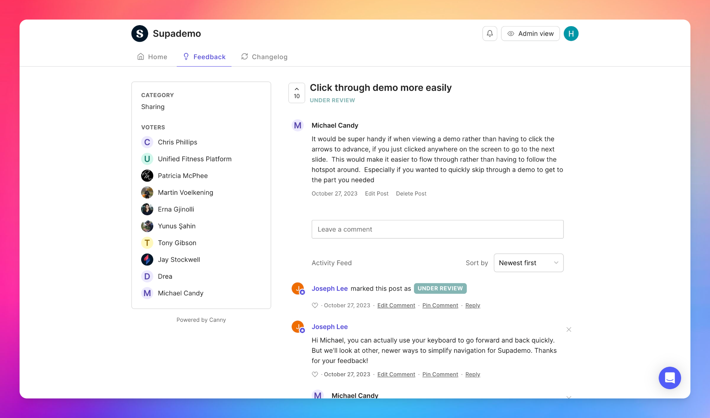
Task: Click Patricia McPhee's avatar
Action: [x=147, y=176]
